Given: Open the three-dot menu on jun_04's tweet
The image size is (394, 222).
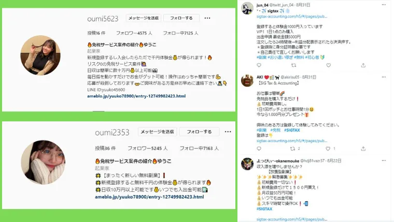Looking at the screenshot, I should tap(384, 5).
